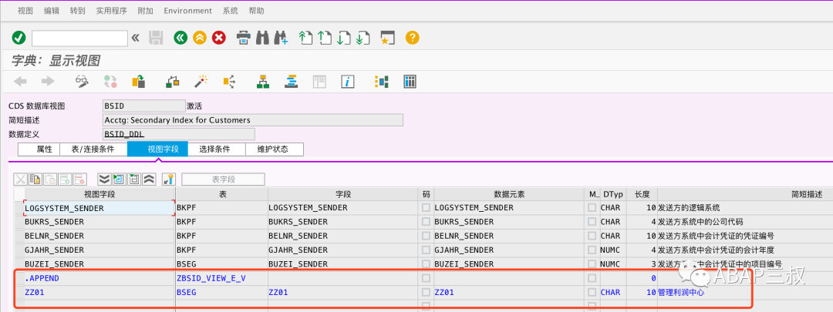This screenshot has width=833, height=312.
Task: Click the green Back double-chevron icon
Action: (x=180, y=38)
